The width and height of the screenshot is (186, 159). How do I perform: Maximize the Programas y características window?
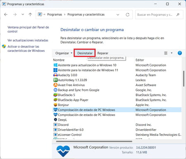(167, 4)
